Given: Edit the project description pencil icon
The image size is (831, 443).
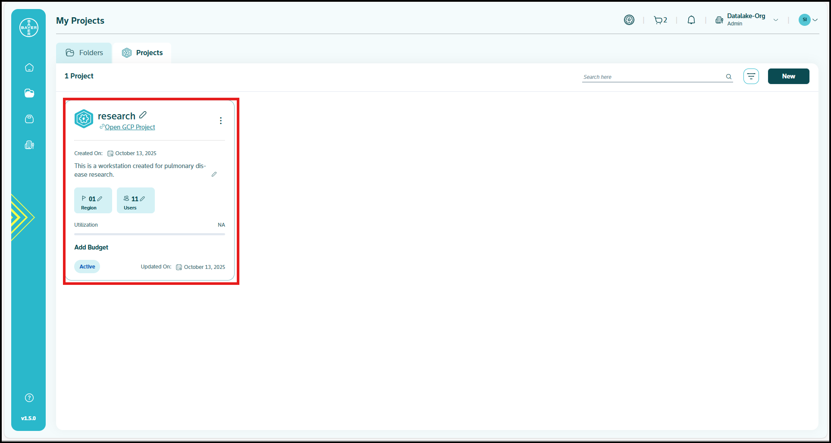Looking at the screenshot, I should tap(214, 175).
